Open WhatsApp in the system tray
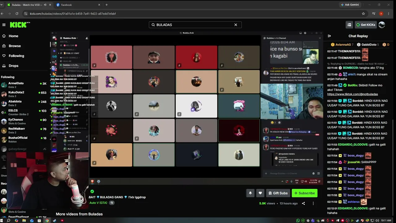This screenshot has width=396, height=223. [x=298, y=221]
